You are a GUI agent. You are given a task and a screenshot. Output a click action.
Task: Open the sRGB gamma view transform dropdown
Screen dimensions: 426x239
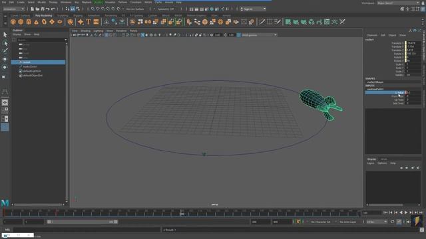[x=259, y=35]
